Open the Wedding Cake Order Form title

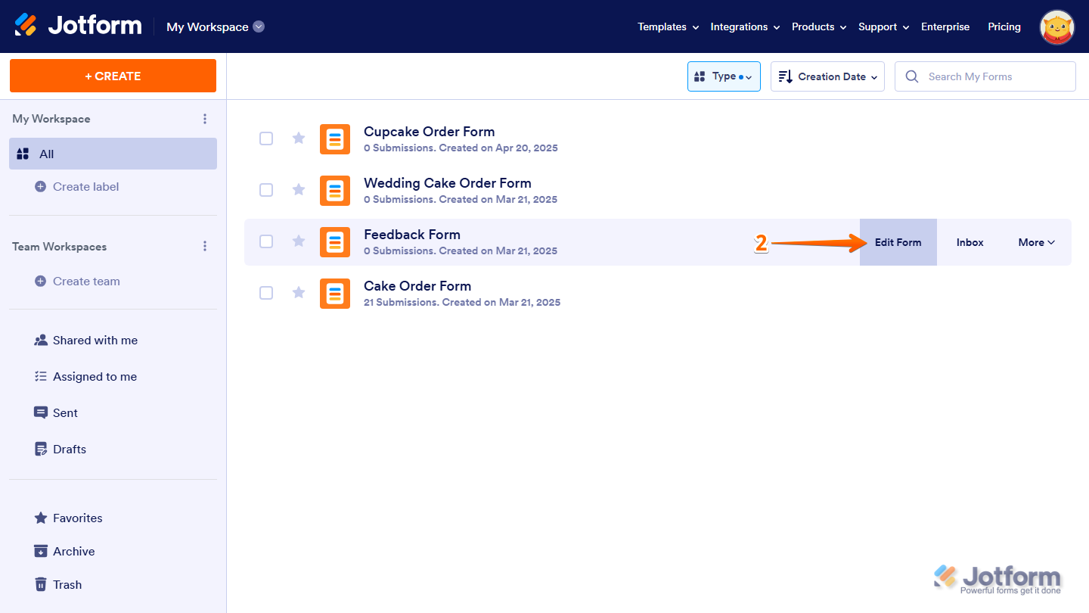pos(448,183)
